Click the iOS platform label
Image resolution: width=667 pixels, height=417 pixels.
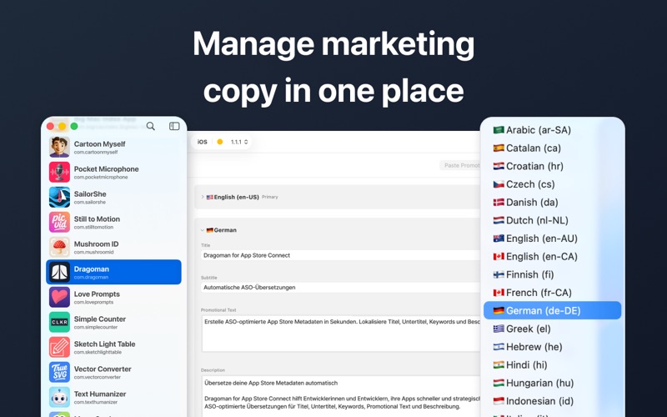tap(203, 142)
